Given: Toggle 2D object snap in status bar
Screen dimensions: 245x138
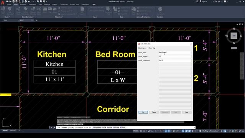Looking at the screenshot, I should pos(169,131).
